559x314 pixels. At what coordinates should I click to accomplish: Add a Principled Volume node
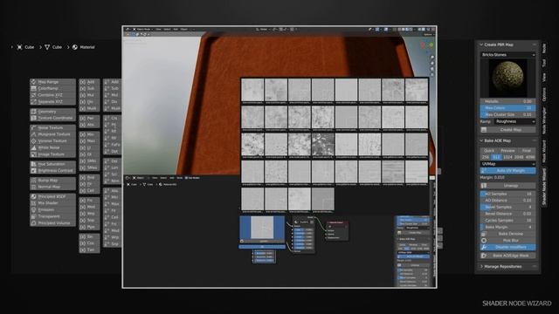[52, 223]
